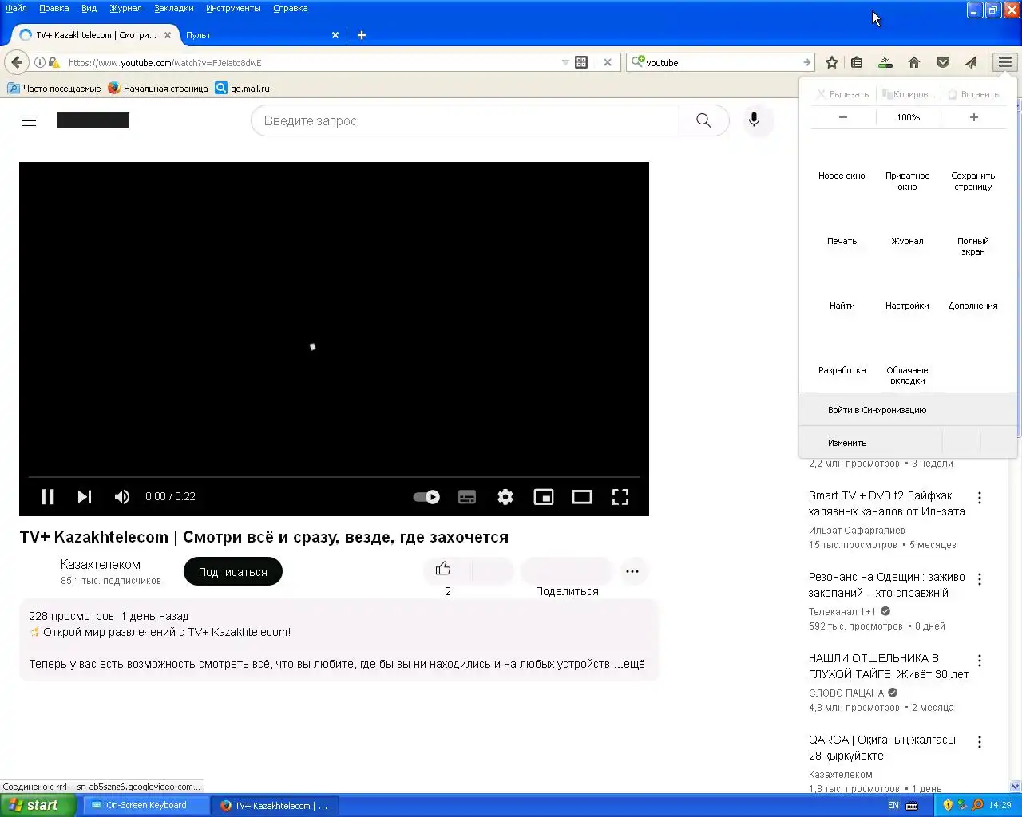Image resolution: width=1022 pixels, height=817 pixels.
Task: Click Изменить in the menu panel
Action: pos(870,443)
